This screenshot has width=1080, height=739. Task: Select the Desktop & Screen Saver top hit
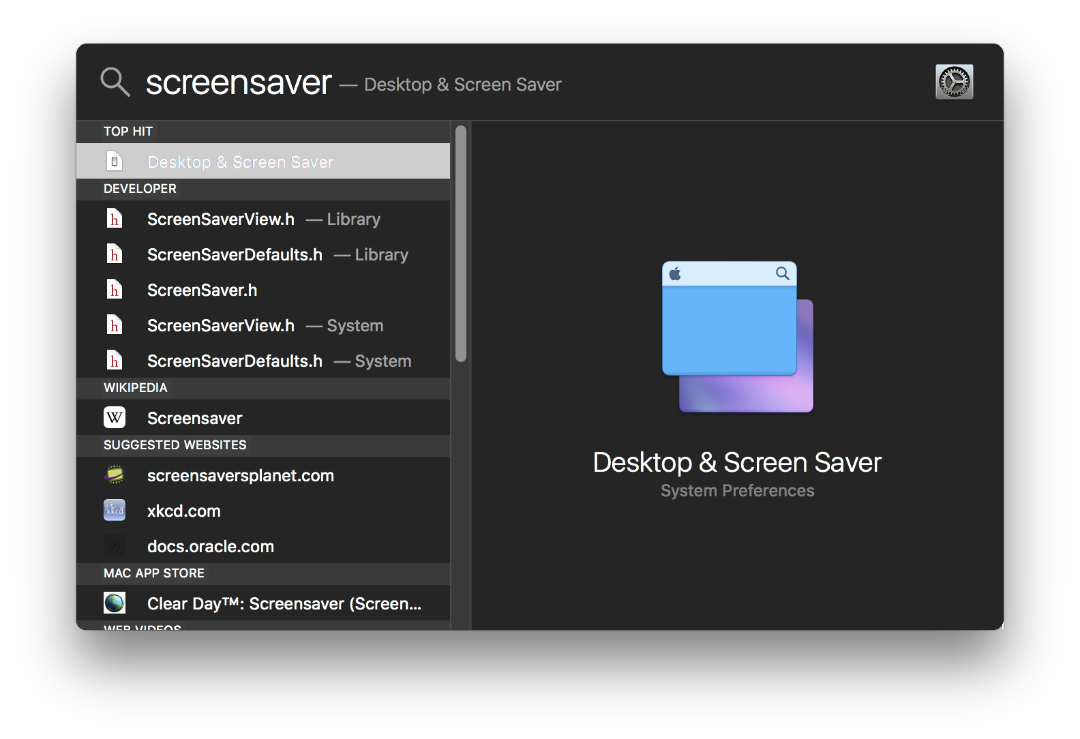tap(263, 162)
